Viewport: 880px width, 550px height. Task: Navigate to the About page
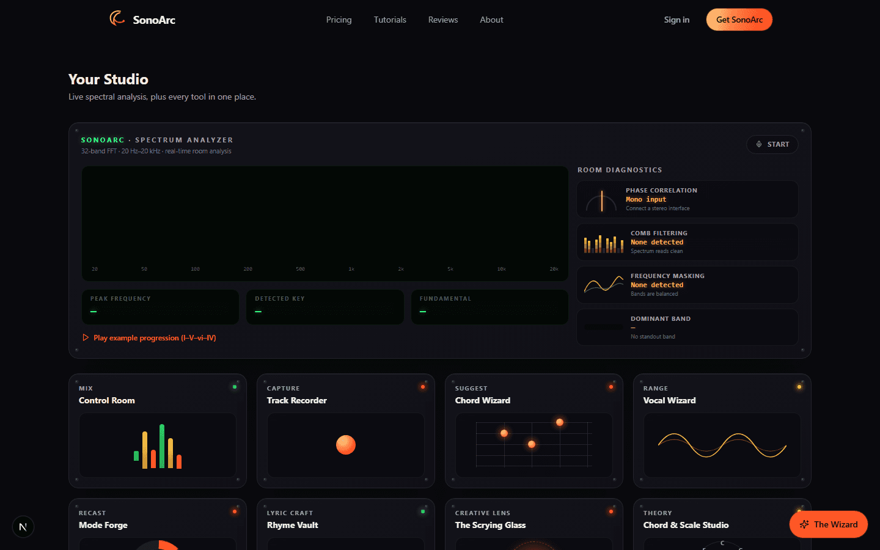tap(491, 20)
